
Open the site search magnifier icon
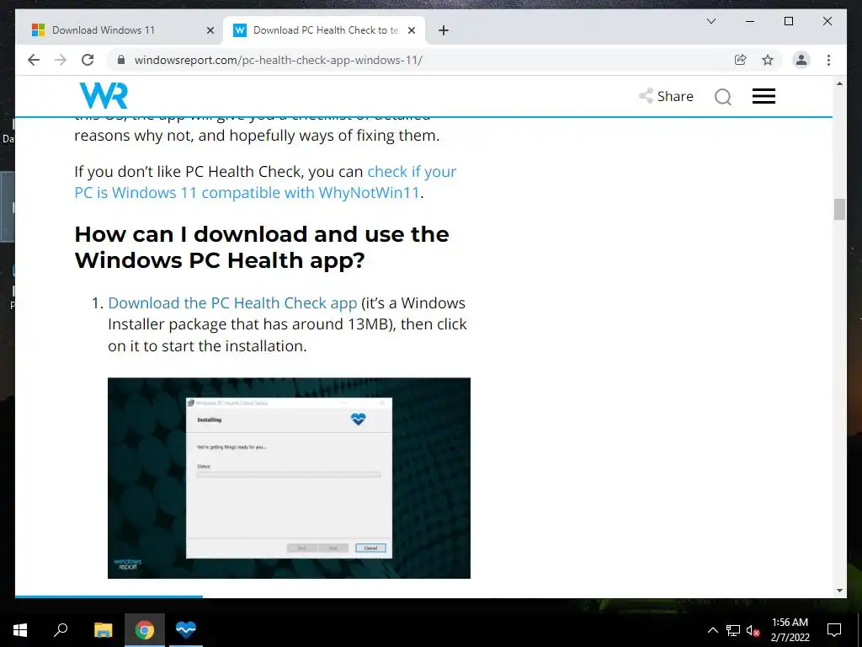(723, 97)
